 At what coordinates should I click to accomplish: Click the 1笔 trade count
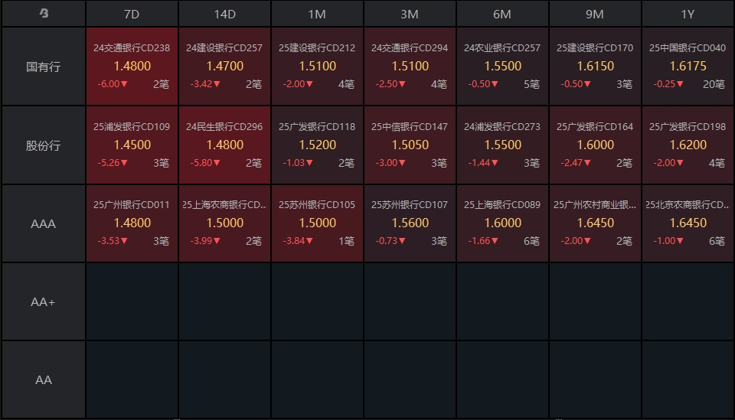tap(346, 241)
